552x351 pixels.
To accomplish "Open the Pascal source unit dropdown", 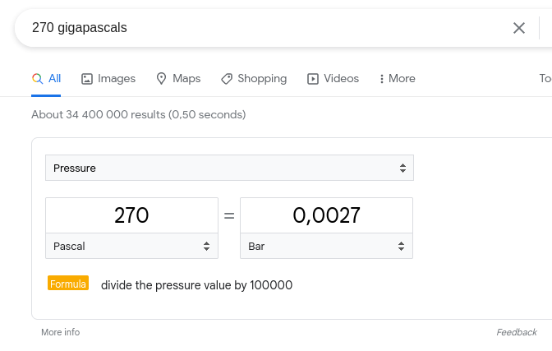I will click(131, 246).
